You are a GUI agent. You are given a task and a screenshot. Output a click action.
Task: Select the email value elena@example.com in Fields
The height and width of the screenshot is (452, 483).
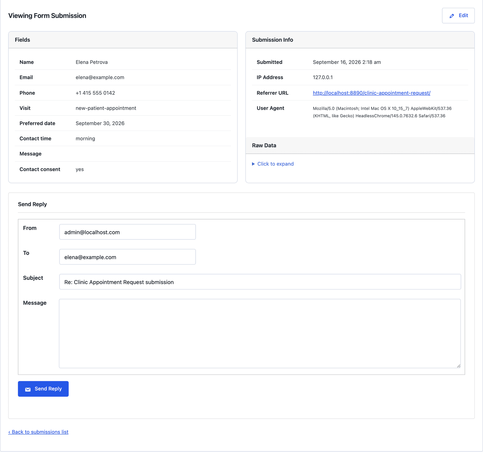tap(100, 77)
